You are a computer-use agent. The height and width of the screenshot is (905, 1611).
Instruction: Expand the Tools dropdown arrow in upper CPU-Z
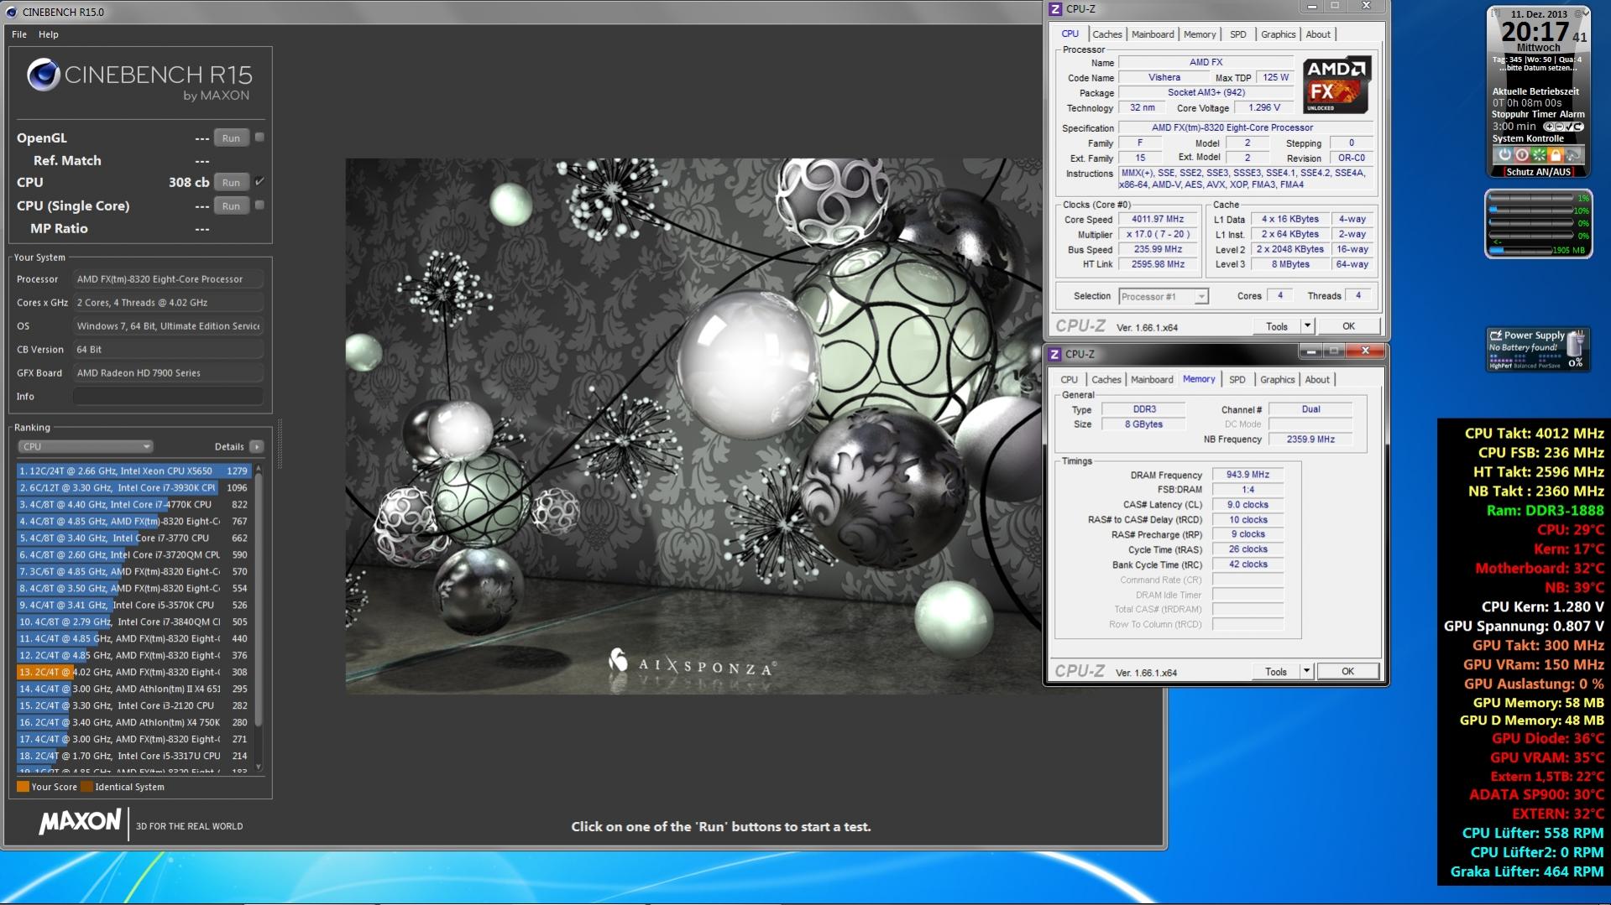(x=1307, y=326)
